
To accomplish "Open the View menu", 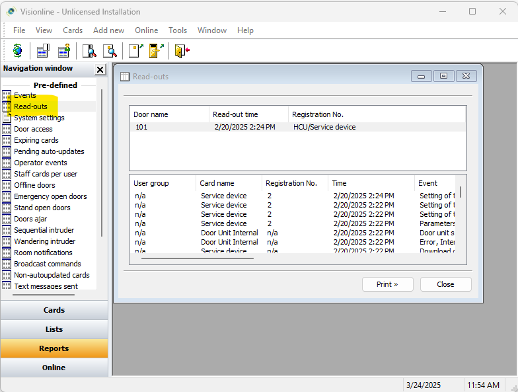I will pyautogui.click(x=44, y=30).
